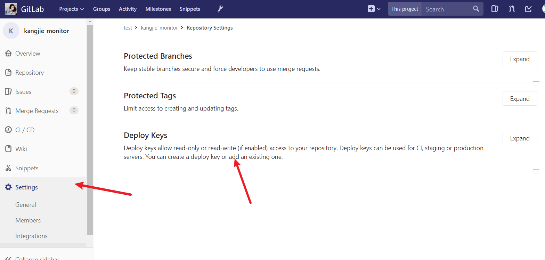Click the Settings gear icon in the sidebar
The image size is (545, 260).
point(8,187)
